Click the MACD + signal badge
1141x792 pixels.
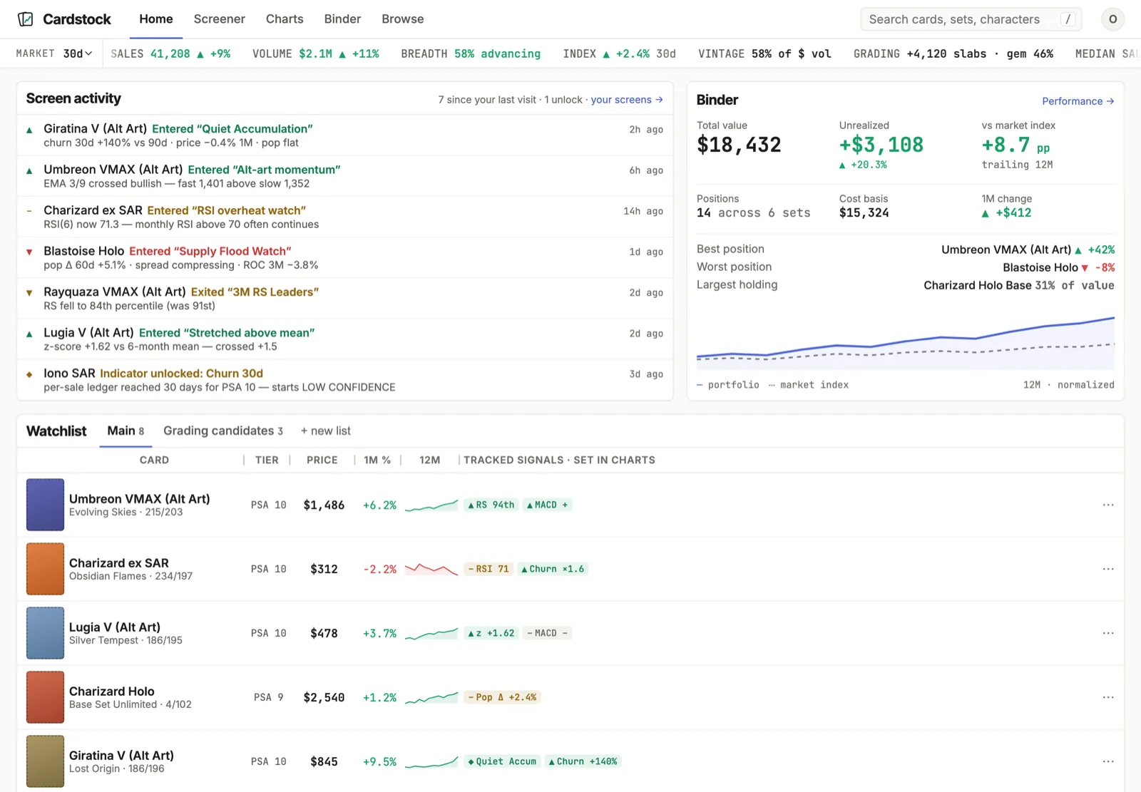point(547,505)
